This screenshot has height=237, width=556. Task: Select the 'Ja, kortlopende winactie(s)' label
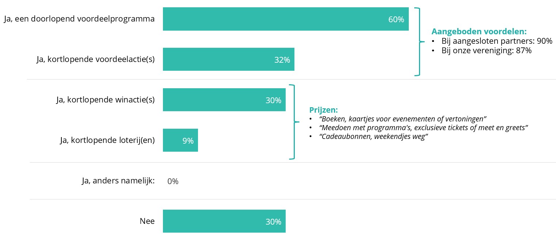(x=105, y=100)
